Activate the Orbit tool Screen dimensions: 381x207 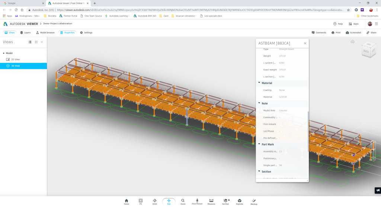pos(154,202)
